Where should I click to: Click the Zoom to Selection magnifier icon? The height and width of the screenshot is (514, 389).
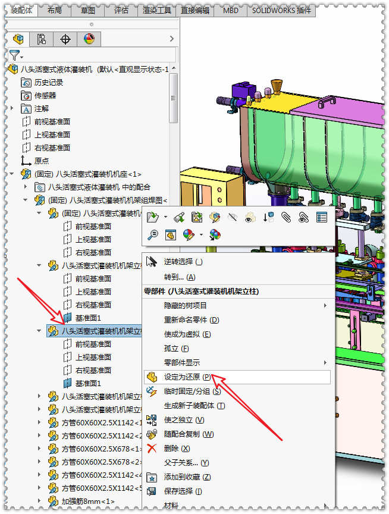click(x=153, y=235)
